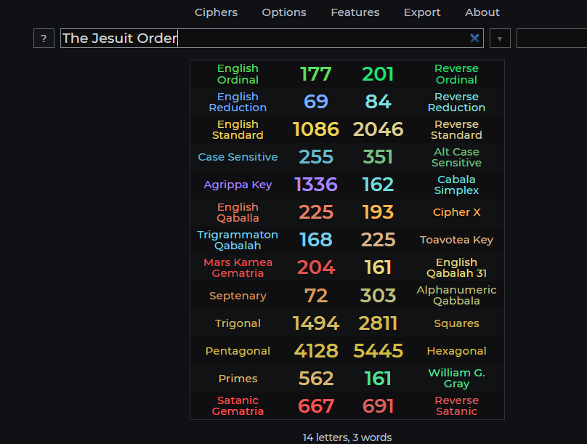Viewport: 587px width, 444px height.
Task: Select the English Ordinal cipher label
Action: 238,74
